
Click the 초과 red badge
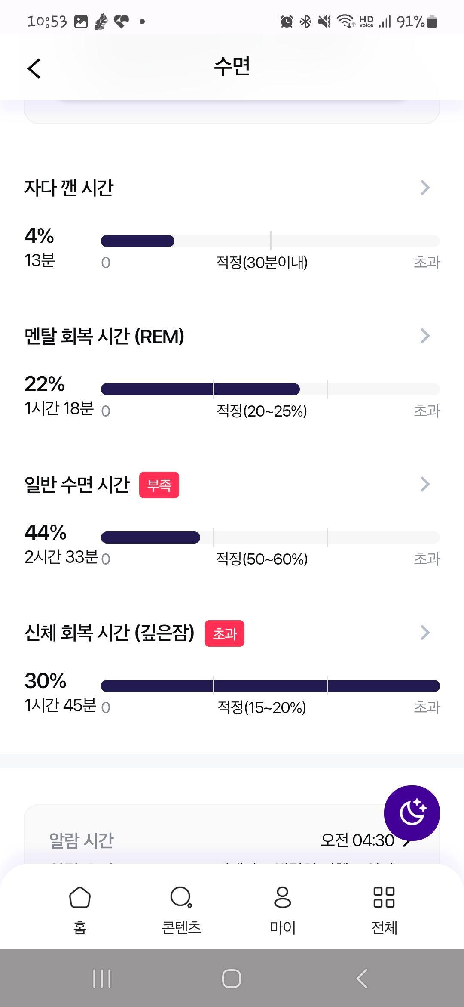click(x=224, y=633)
